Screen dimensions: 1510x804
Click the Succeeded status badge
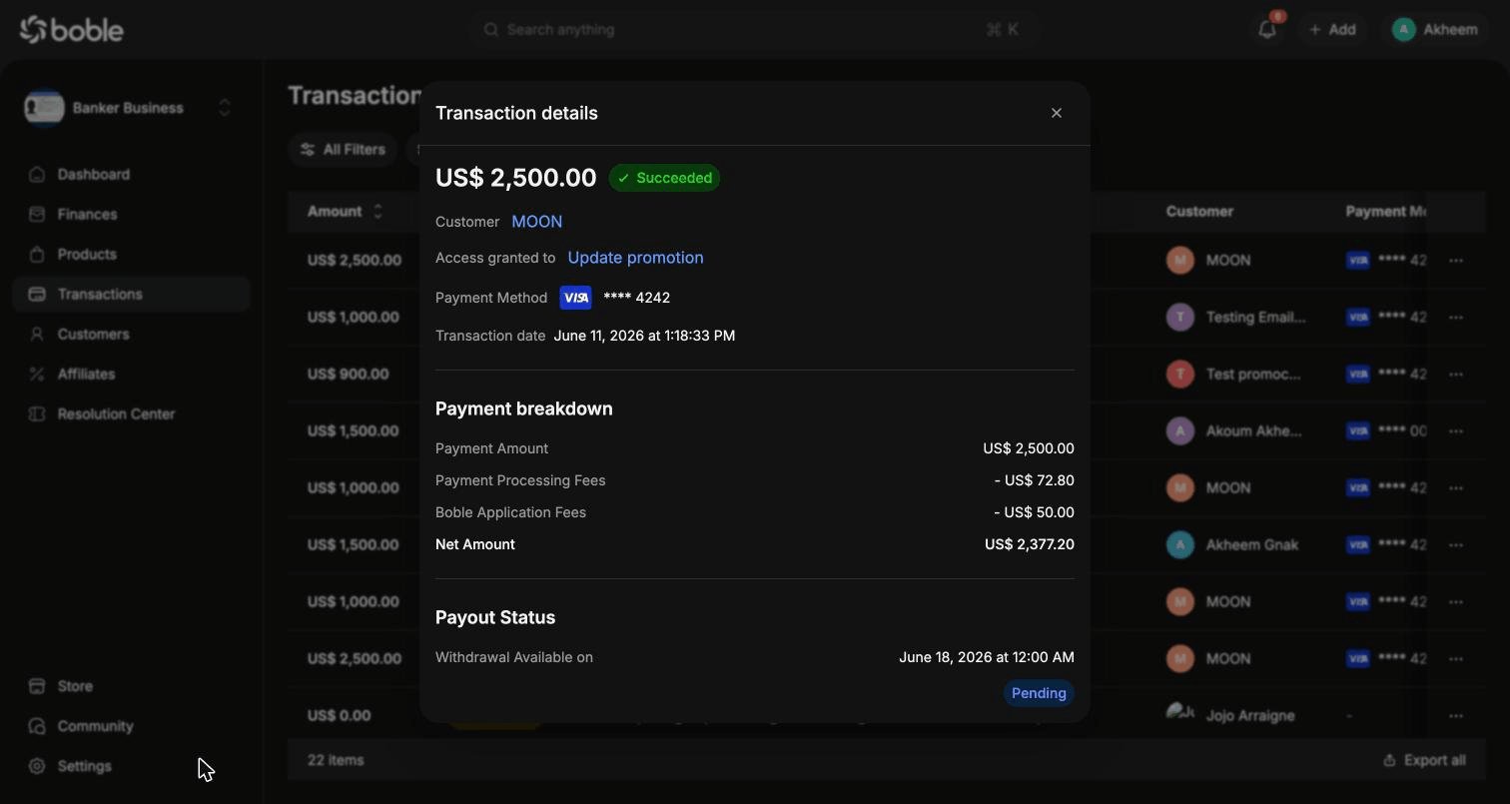coord(664,178)
